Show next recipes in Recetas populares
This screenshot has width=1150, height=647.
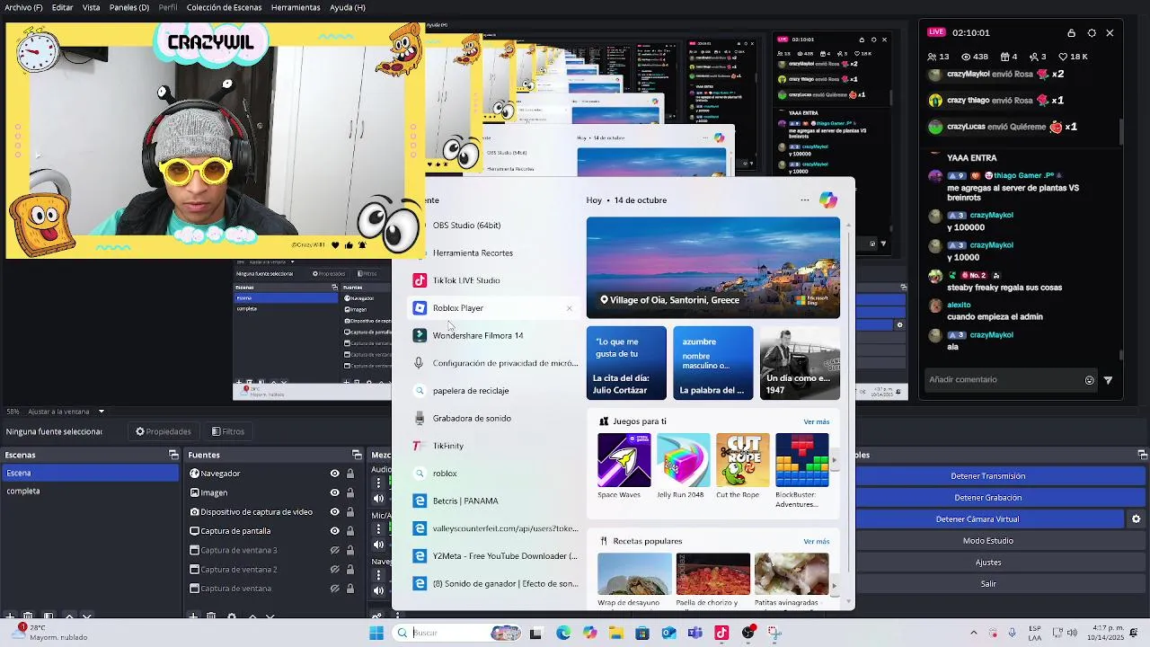point(834,586)
